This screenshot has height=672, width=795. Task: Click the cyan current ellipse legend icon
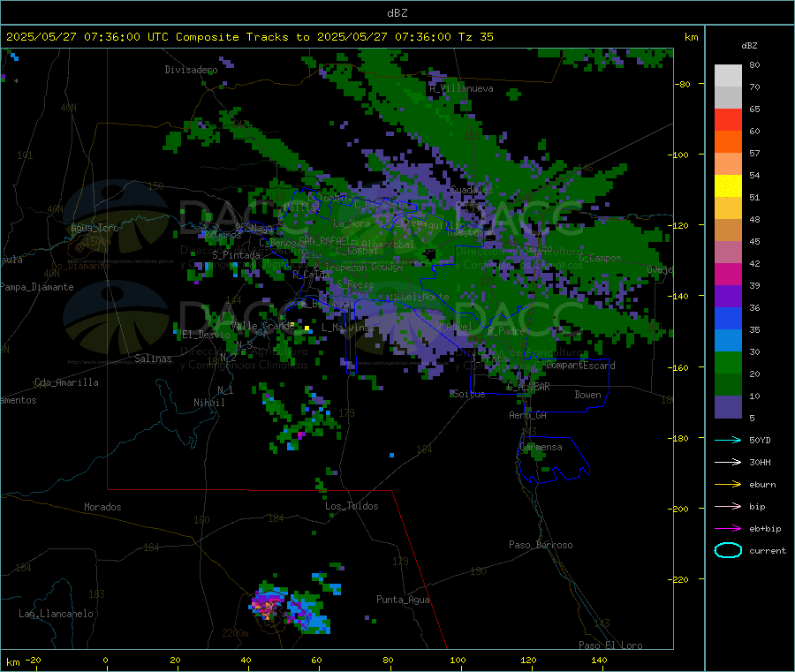coord(728,550)
